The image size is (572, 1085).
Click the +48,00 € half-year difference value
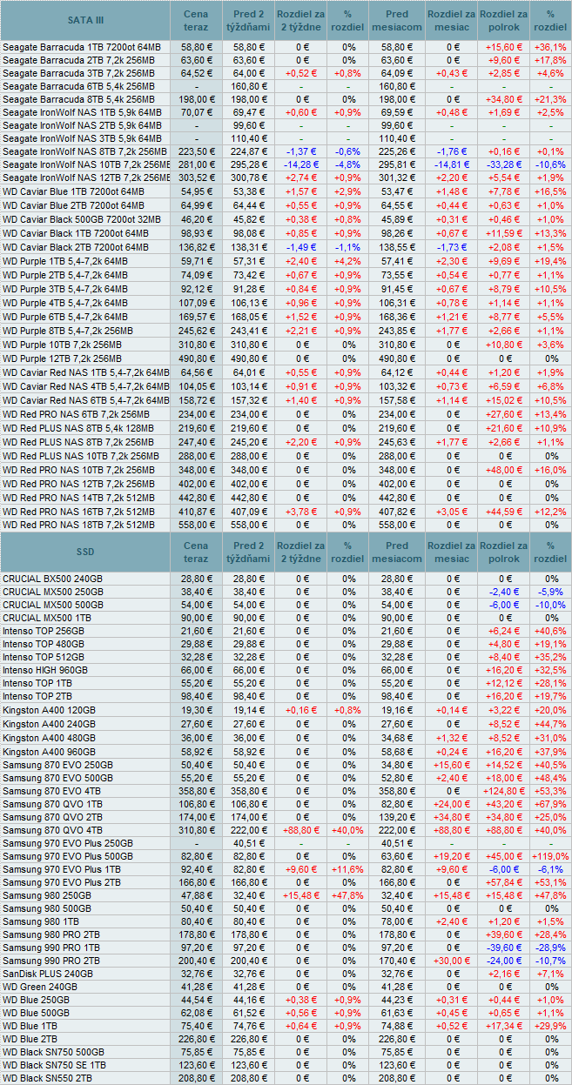pos(504,470)
